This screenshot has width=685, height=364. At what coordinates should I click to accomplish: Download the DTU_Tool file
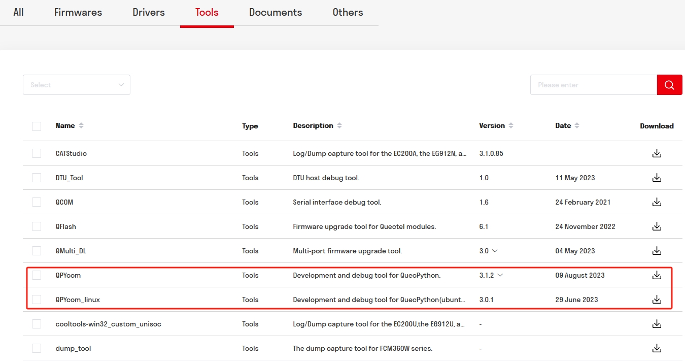(x=657, y=178)
